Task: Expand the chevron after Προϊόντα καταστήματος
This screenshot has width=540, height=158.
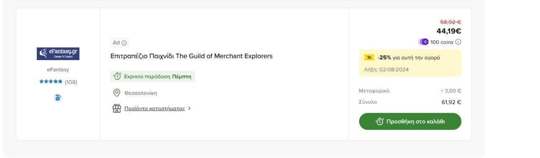Action: [189, 108]
